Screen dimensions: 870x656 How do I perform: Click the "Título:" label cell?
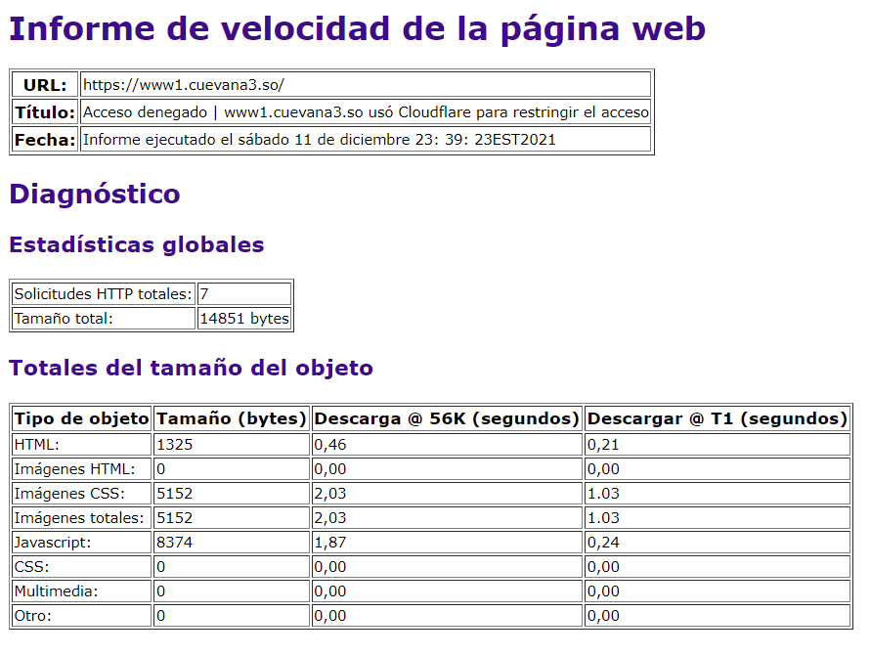(45, 112)
